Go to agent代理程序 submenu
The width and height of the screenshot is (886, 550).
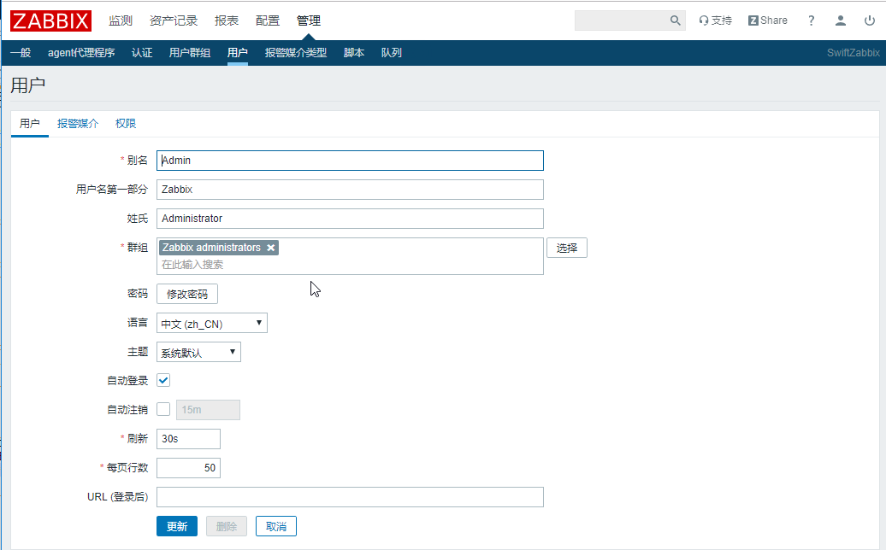point(81,52)
